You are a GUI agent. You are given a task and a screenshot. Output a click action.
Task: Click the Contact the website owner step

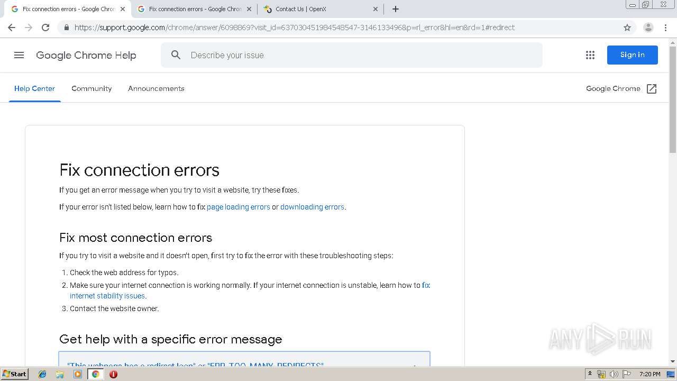114,309
